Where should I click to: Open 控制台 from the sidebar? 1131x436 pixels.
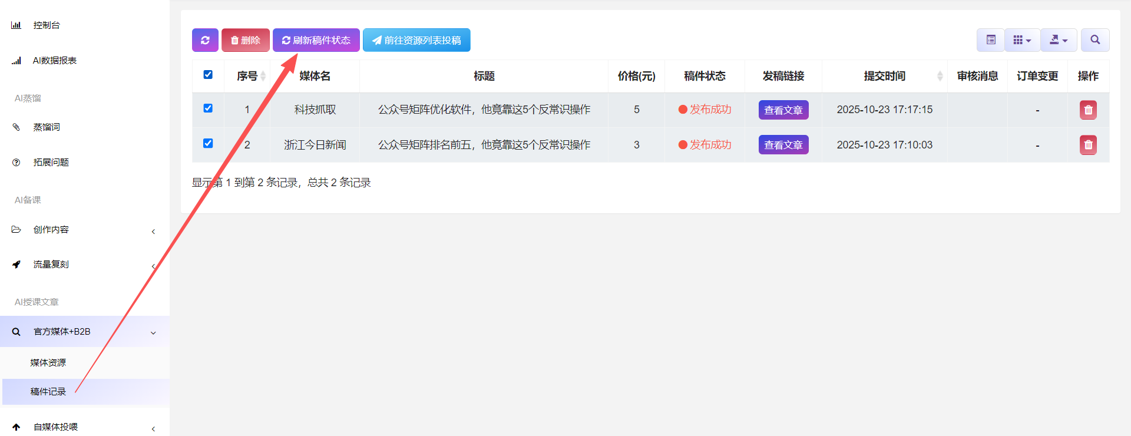pyautogui.click(x=47, y=25)
